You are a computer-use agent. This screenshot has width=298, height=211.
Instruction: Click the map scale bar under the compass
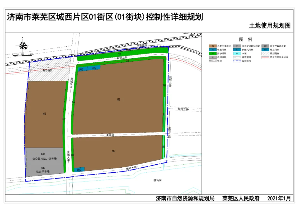coord(23,55)
